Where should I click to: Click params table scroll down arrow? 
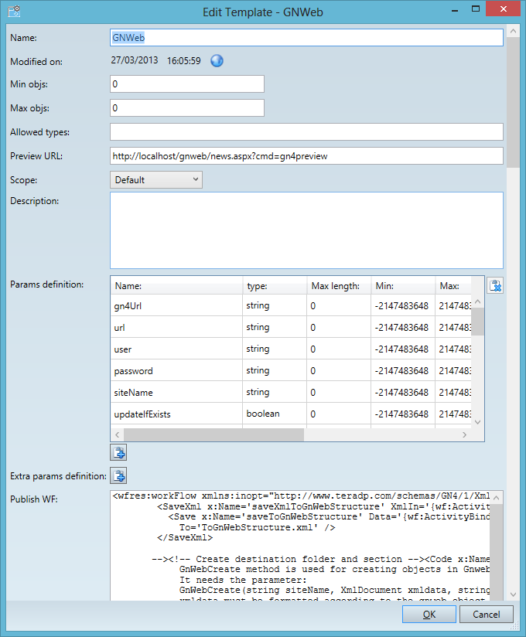(x=477, y=422)
